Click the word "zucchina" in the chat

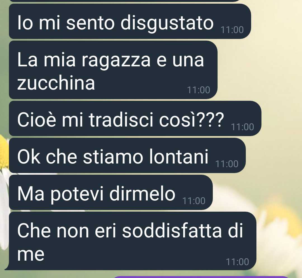(x=56, y=83)
